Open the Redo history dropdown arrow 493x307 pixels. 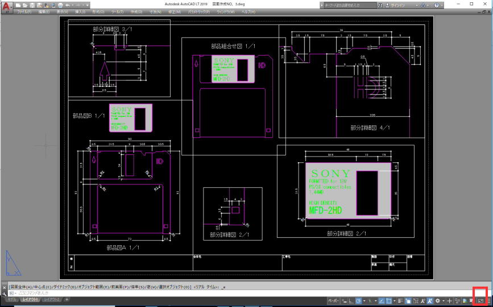[84, 5]
